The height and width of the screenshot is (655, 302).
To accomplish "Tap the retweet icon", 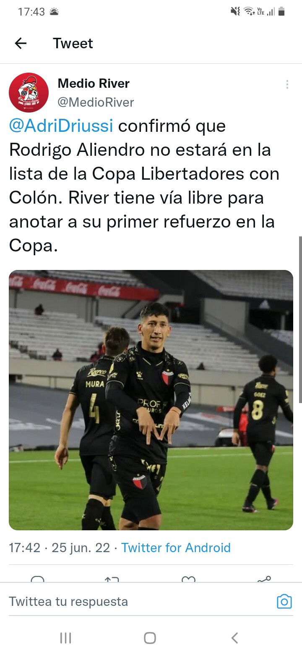I will [x=112, y=579].
